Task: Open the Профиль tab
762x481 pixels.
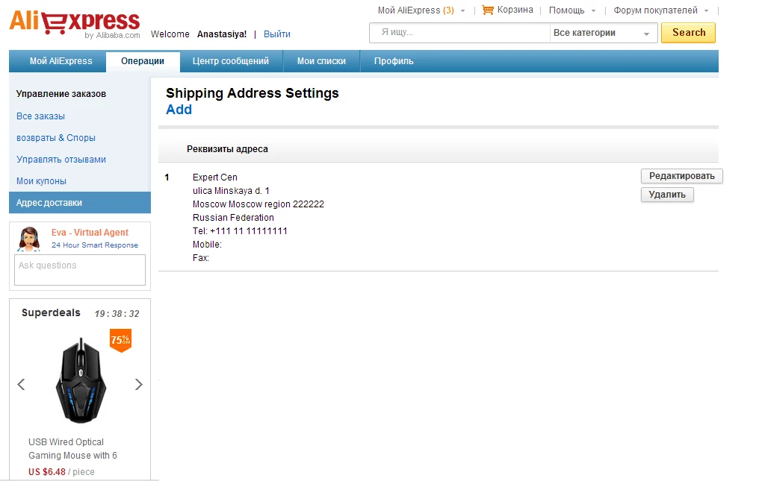Action: [x=394, y=61]
